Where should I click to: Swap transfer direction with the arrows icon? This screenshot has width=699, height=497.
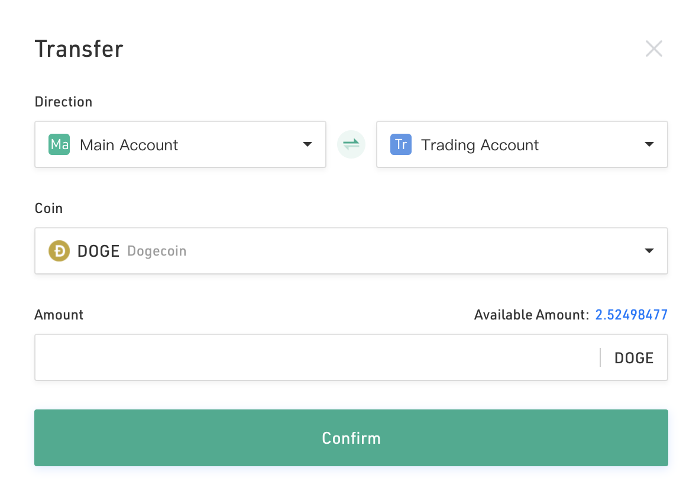pos(351,144)
